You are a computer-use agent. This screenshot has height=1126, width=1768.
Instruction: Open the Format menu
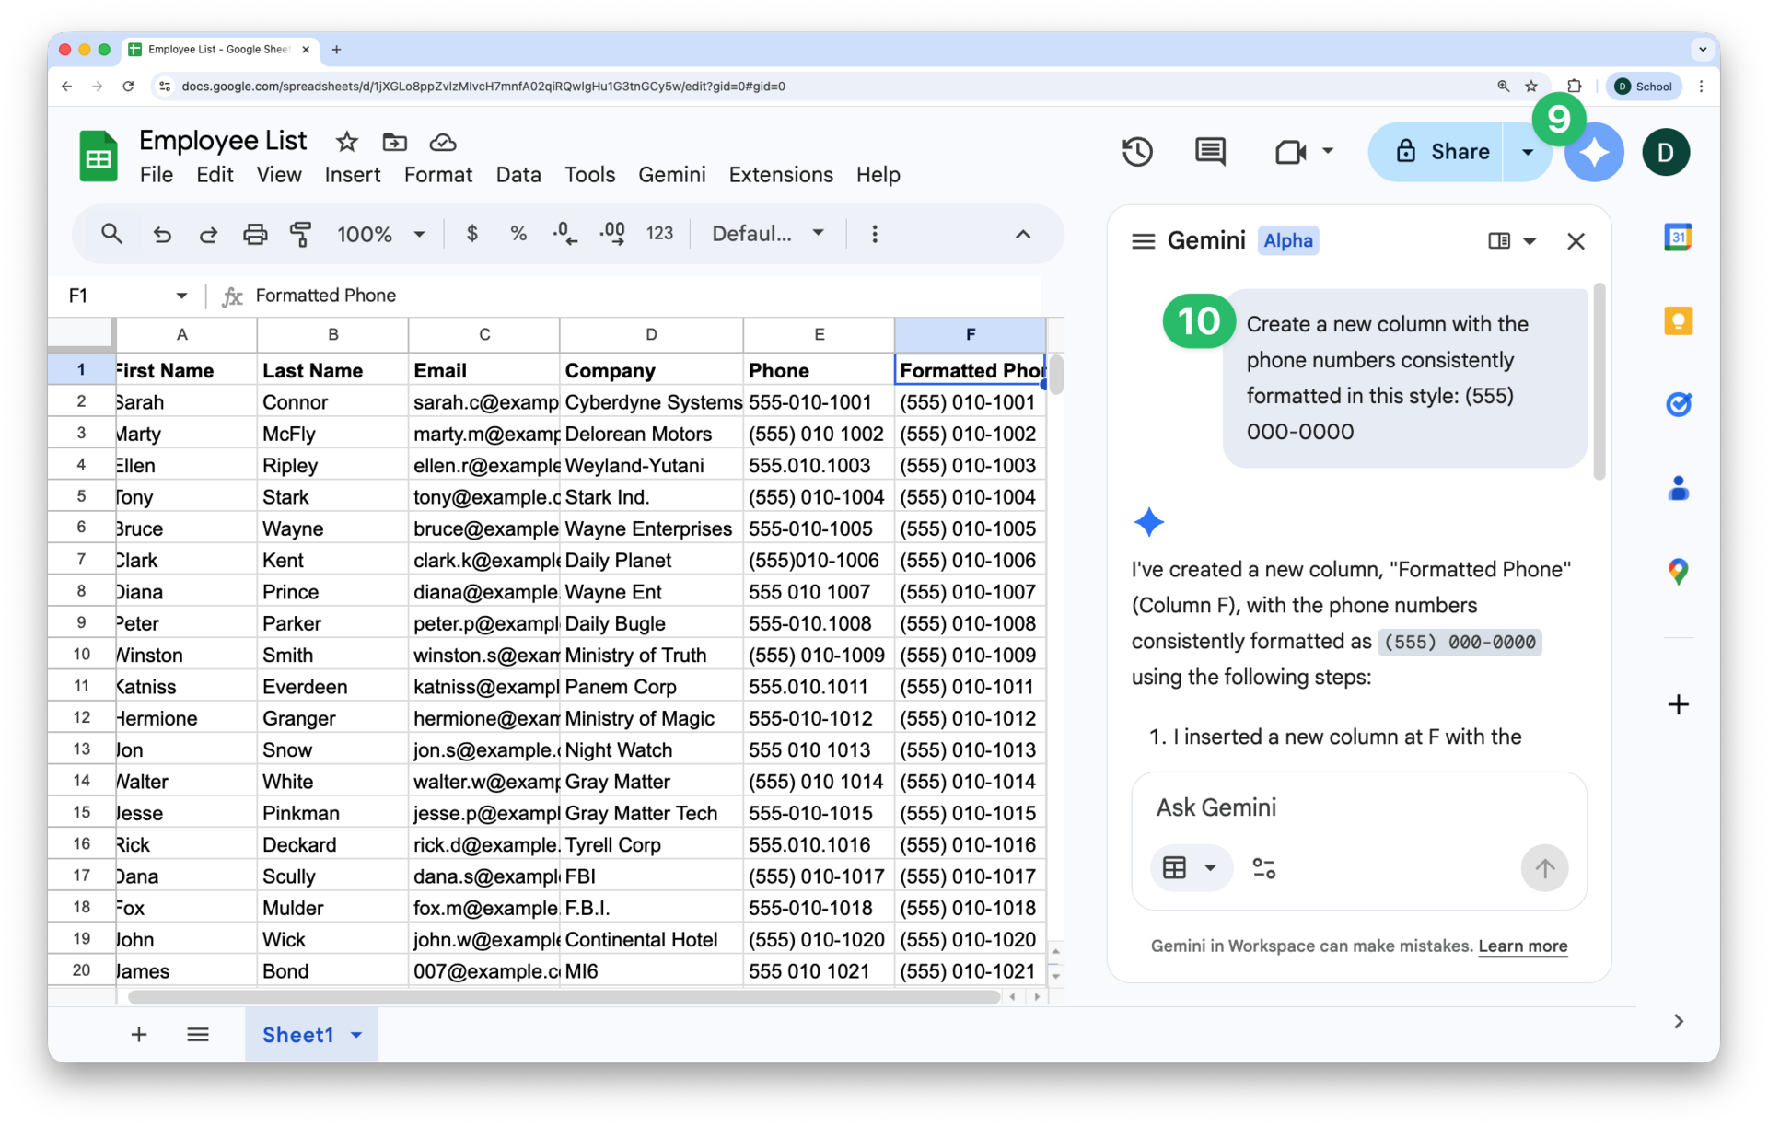tap(437, 174)
